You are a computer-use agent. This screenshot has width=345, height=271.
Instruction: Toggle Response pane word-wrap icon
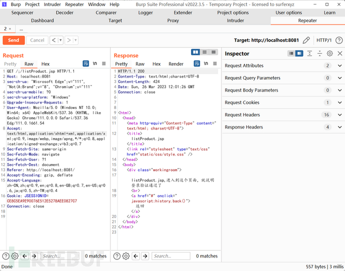coord(197,63)
